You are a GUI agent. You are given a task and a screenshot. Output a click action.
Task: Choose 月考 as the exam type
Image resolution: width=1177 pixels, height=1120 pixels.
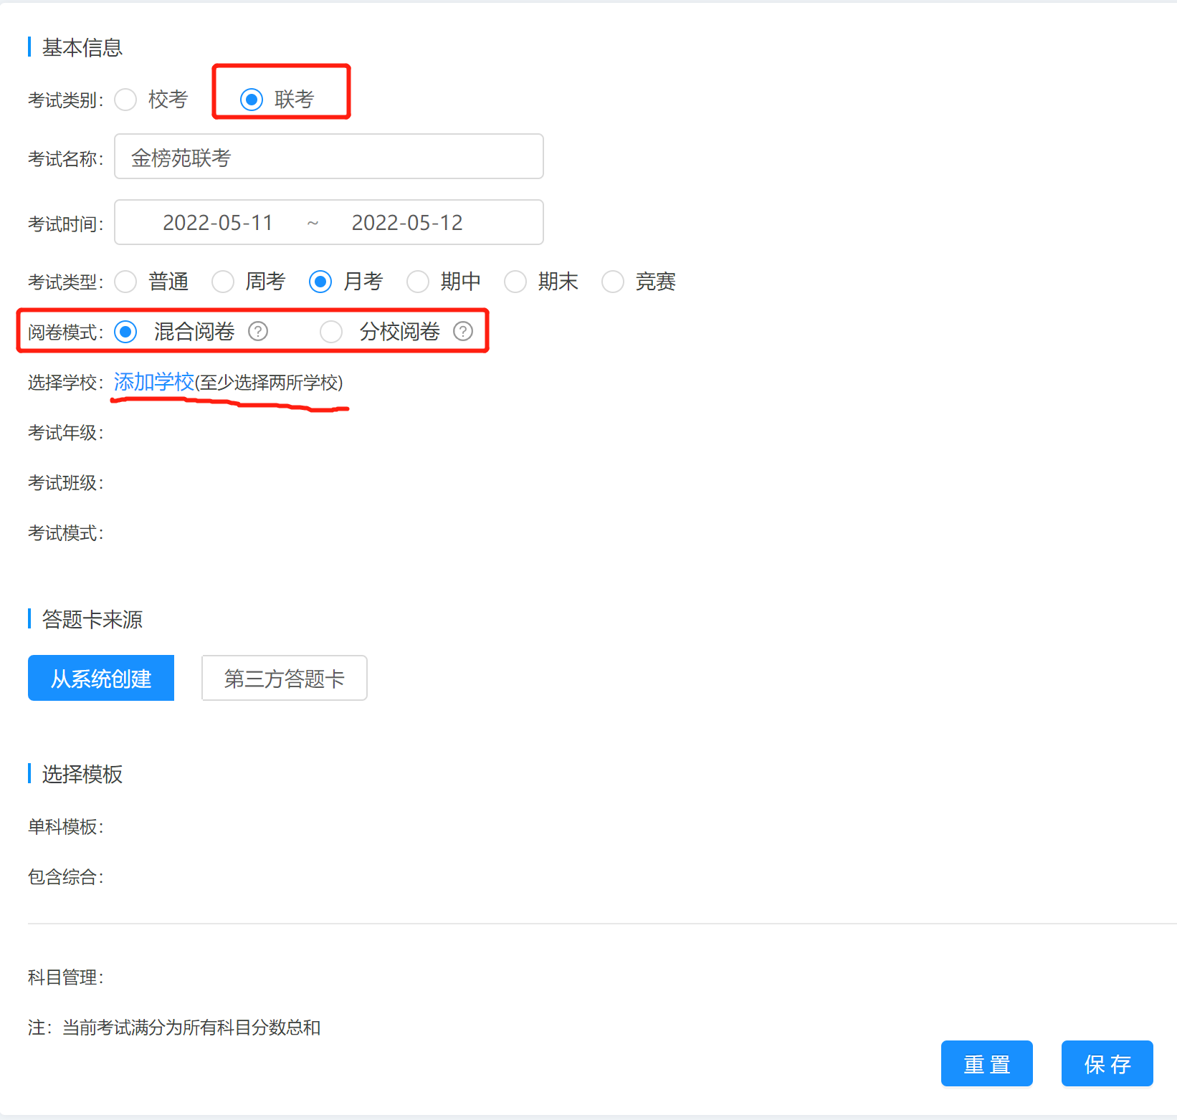click(320, 282)
